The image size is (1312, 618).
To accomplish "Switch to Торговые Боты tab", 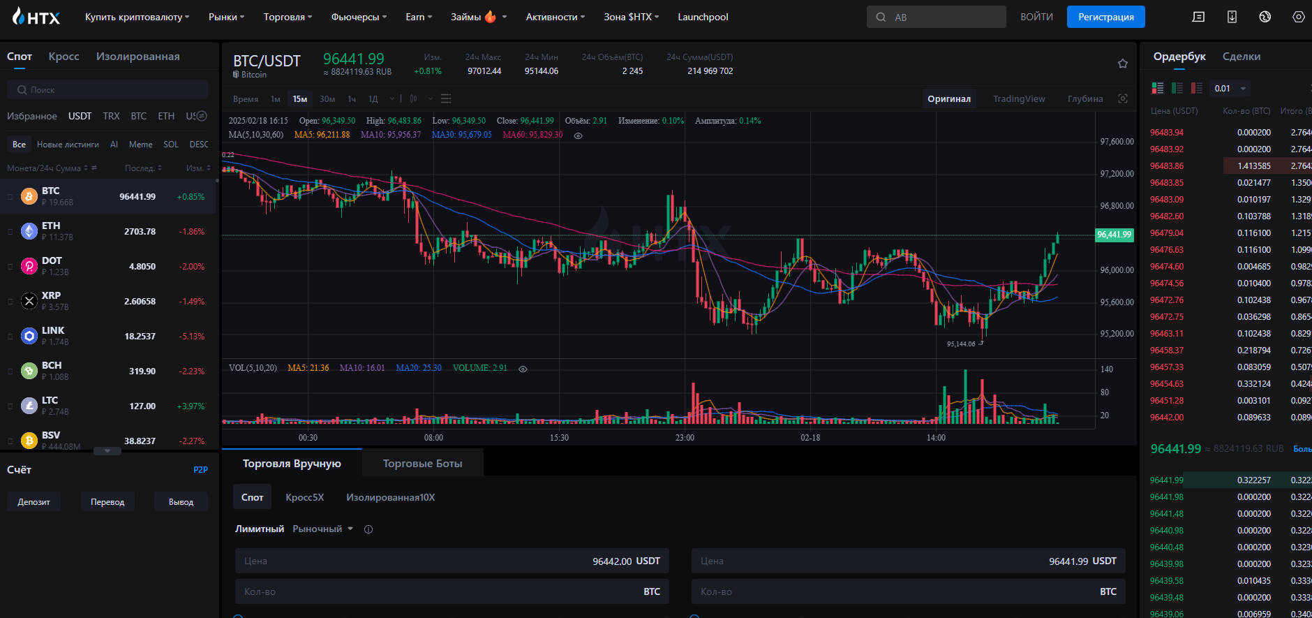I will (422, 464).
